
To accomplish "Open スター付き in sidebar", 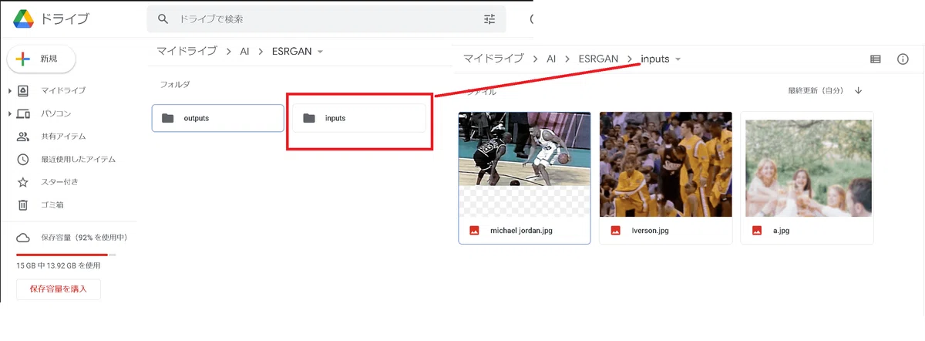I will [x=59, y=182].
